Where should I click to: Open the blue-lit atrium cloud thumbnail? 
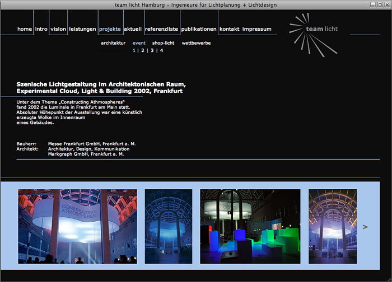[169, 226]
